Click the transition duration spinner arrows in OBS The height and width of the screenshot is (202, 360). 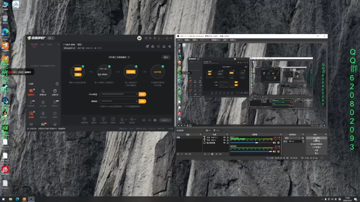tap(303, 141)
